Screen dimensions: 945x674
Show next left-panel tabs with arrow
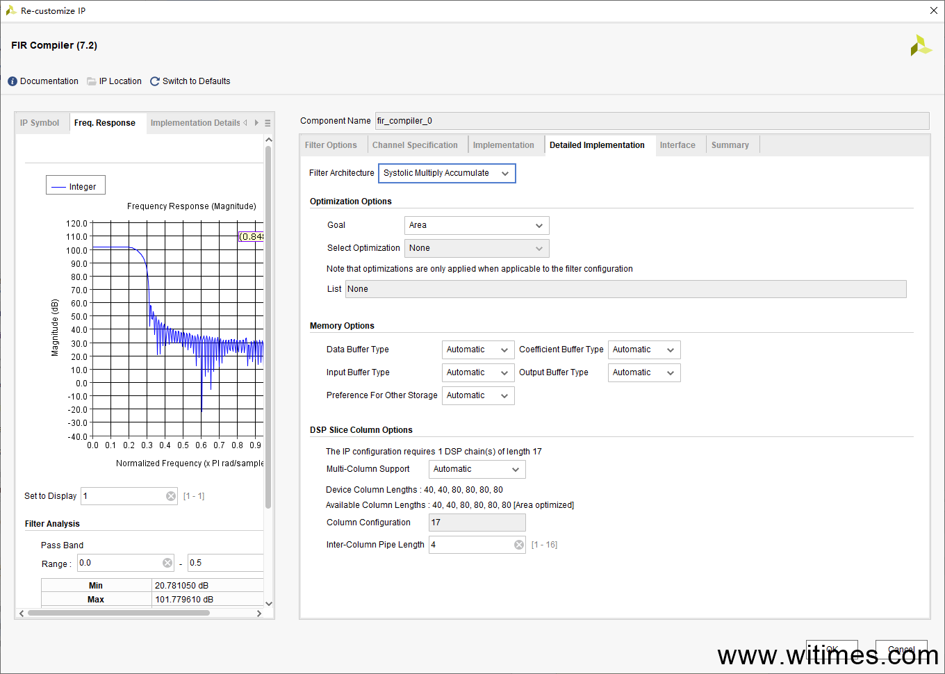pos(256,123)
